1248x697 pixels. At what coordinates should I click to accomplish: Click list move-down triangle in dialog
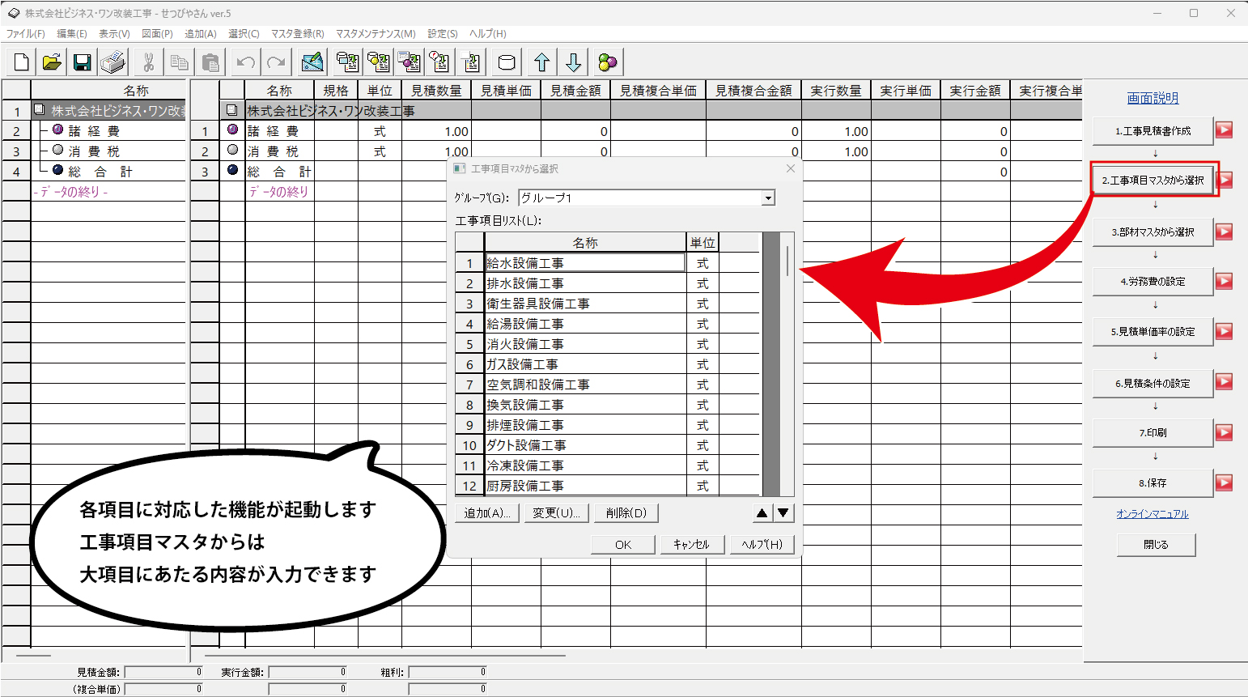tap(783, 512)
